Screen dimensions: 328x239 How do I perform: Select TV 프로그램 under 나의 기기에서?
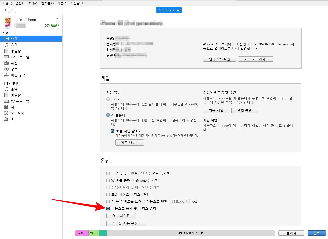pos(31,101)
